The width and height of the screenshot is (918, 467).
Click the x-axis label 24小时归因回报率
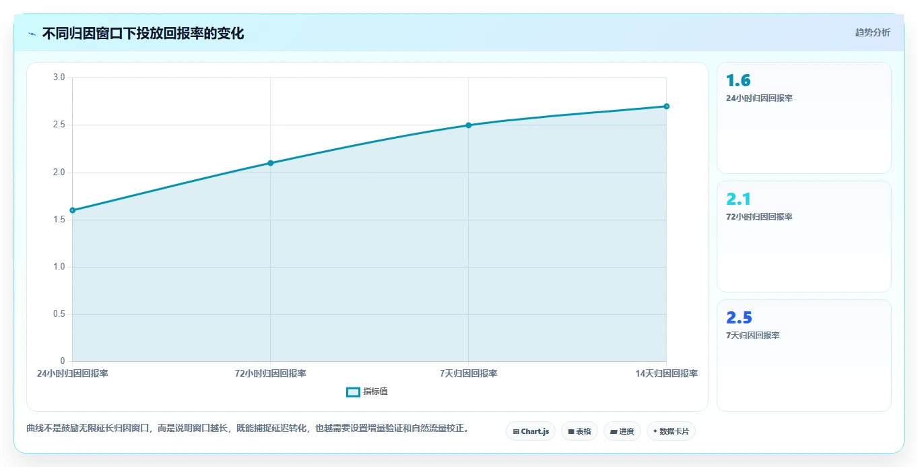pos(73,373)
